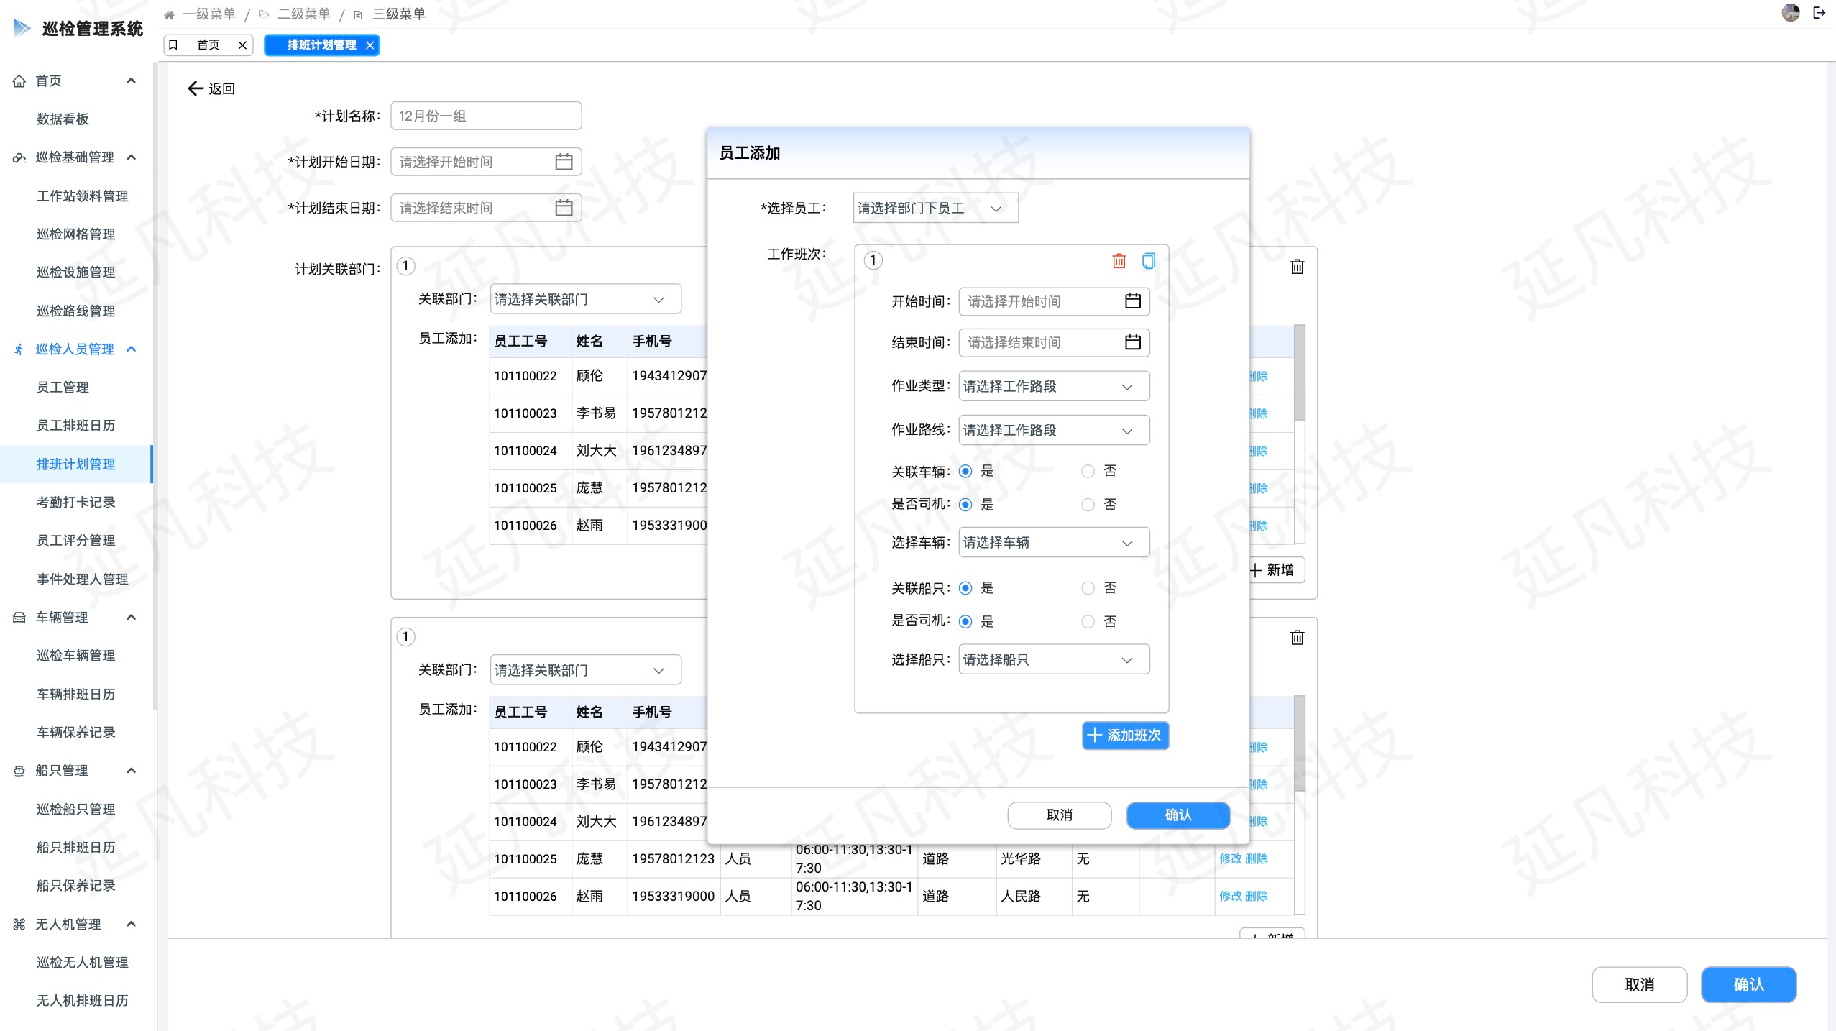Open second 关联部门 dropdown

coord(585,670)
